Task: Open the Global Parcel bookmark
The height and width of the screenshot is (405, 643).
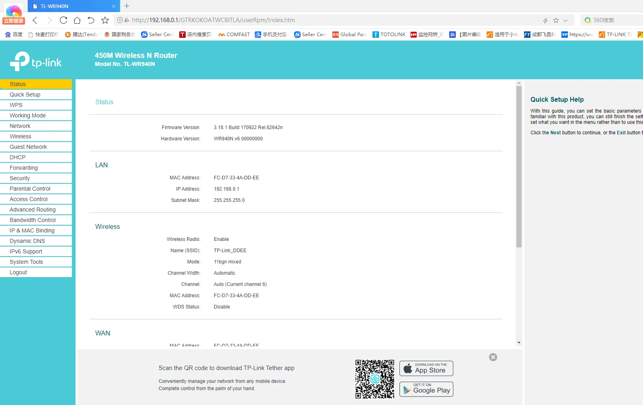Action: point(350,35)
